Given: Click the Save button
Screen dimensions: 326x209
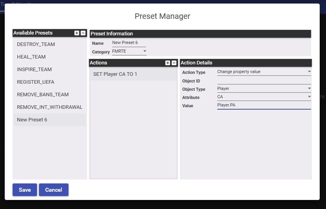Looking at the screenshot, I should [x=24, y=190].
